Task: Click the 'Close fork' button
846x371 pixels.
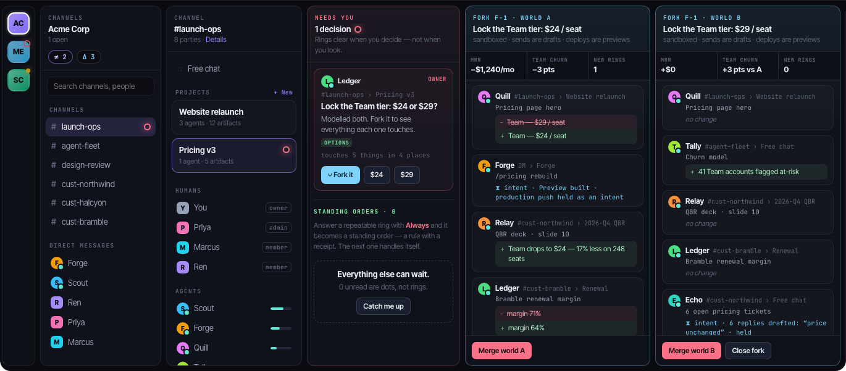Action: pyautogui.click(x=748, y=351)
